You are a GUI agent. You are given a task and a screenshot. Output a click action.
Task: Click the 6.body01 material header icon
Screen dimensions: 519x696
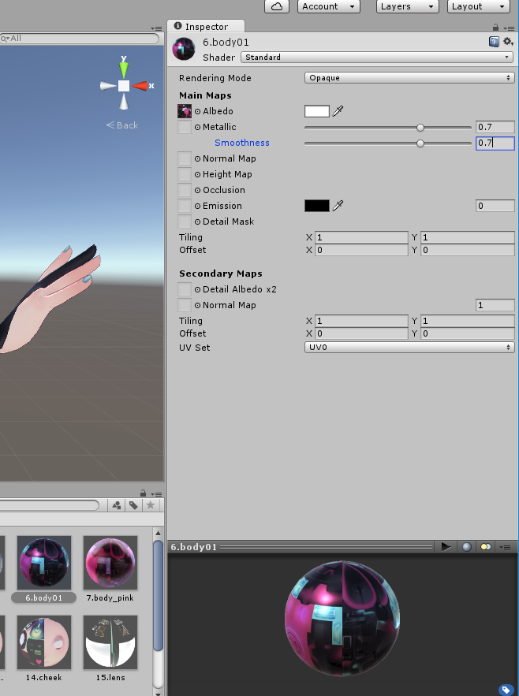[184, 49]
